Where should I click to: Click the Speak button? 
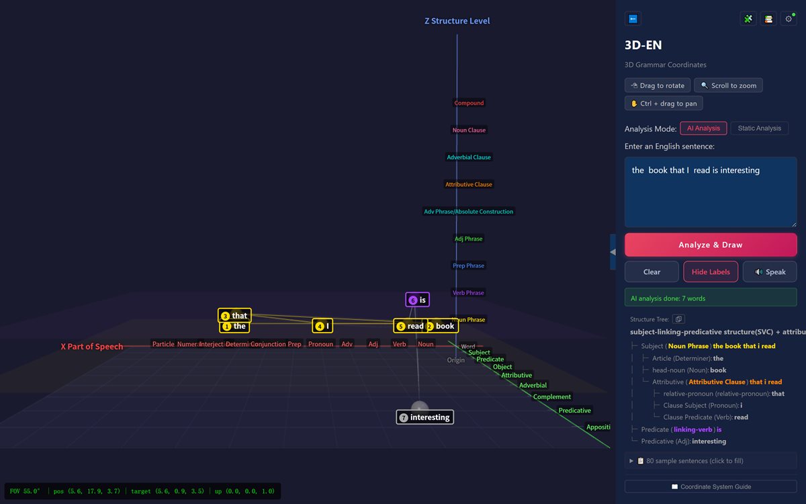(x=770, y=271)
